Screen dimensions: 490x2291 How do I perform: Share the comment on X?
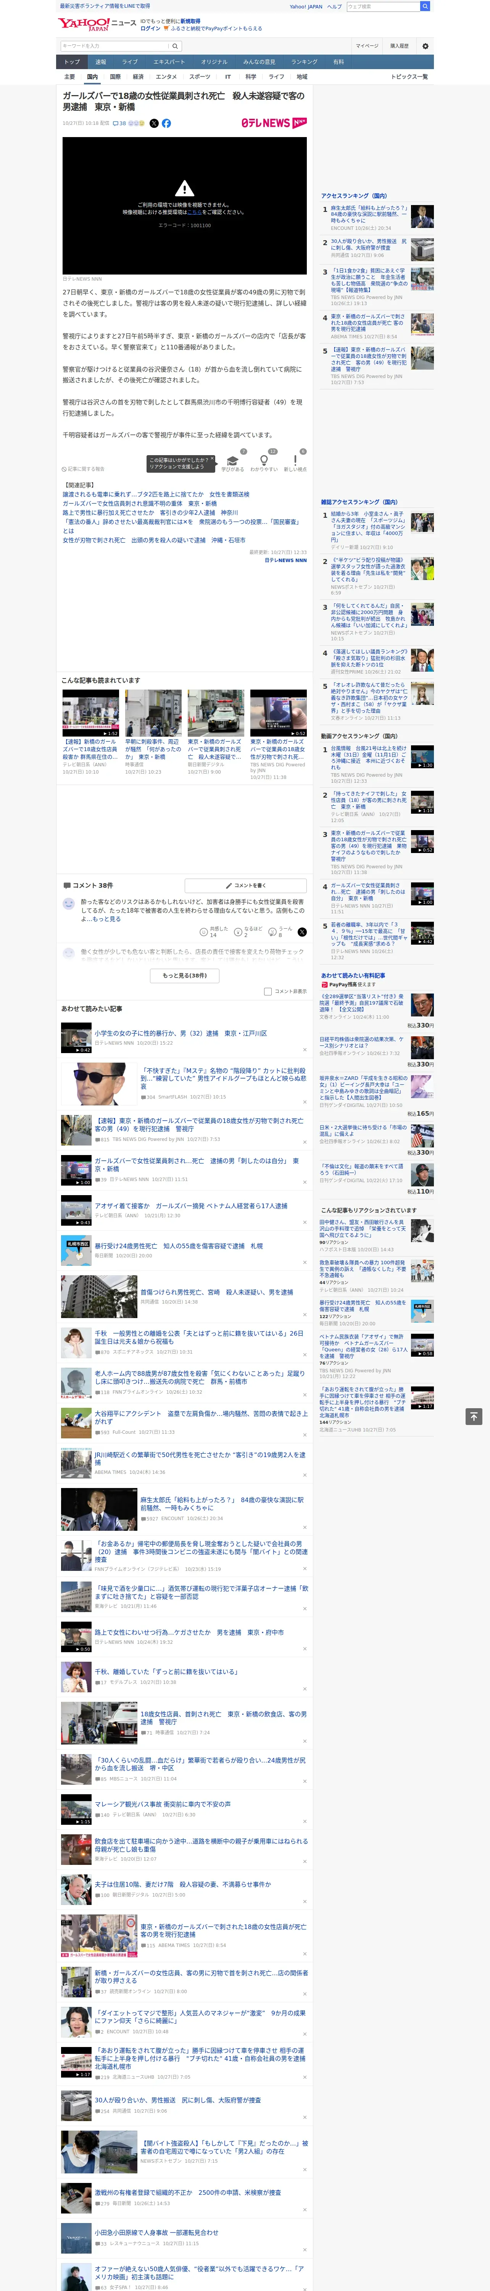click(301, 931)
